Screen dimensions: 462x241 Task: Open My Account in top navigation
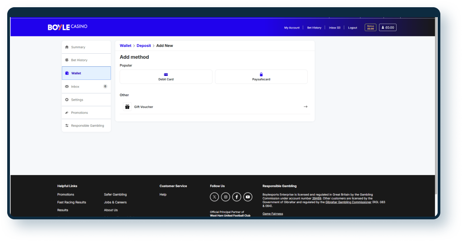pos(291,28)
